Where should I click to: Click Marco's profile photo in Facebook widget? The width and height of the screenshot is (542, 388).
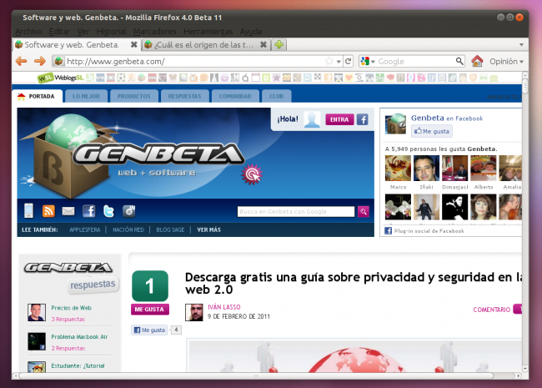point(399,168)
